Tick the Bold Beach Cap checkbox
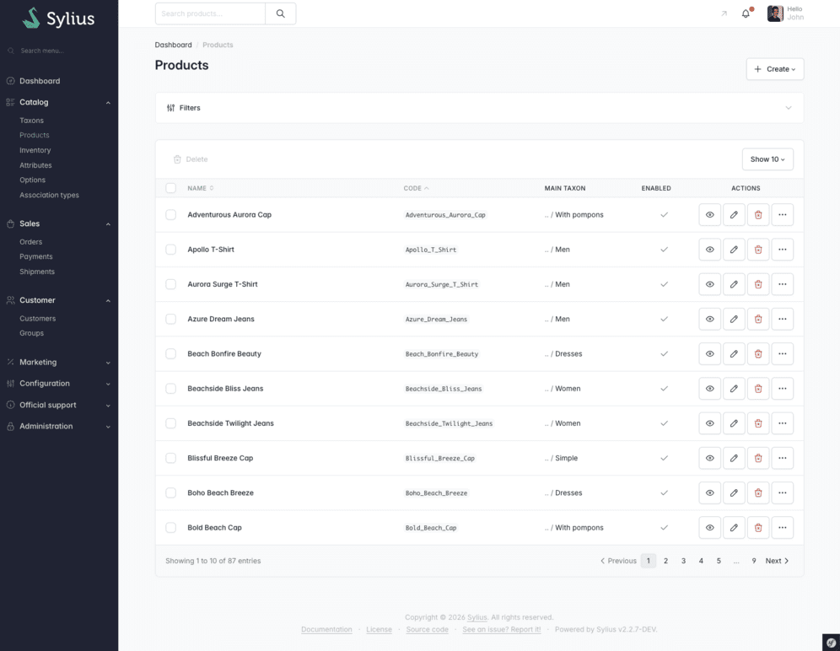 [170, 528]
